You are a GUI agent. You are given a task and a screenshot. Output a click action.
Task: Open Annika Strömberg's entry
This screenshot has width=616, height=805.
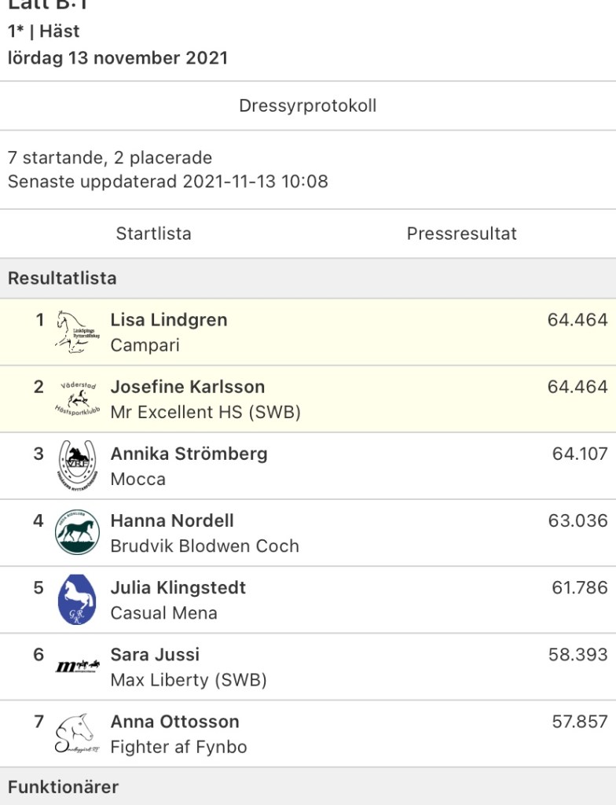[189, 454]
